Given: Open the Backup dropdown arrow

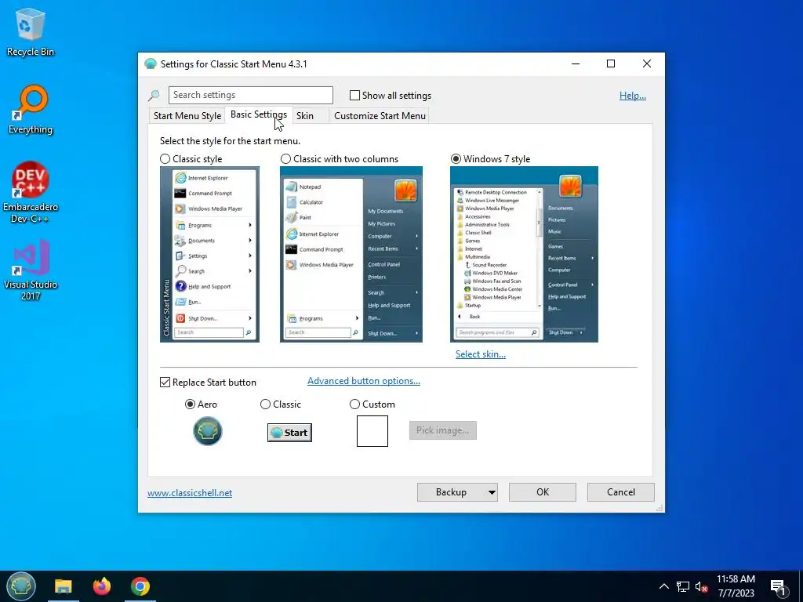Looking at the screenshot, I should (x=492, y=492).
